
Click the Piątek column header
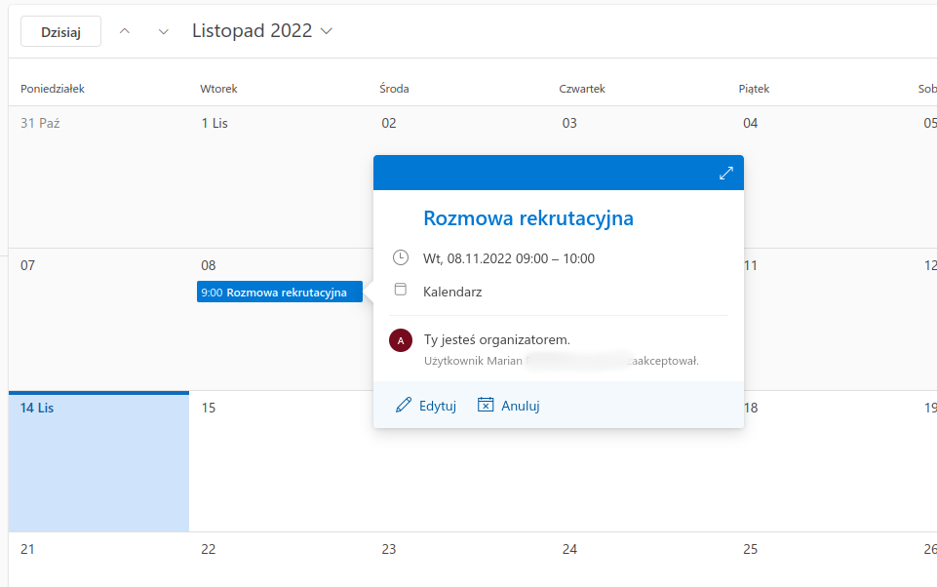pyautogui.click(x=754, y=89)
